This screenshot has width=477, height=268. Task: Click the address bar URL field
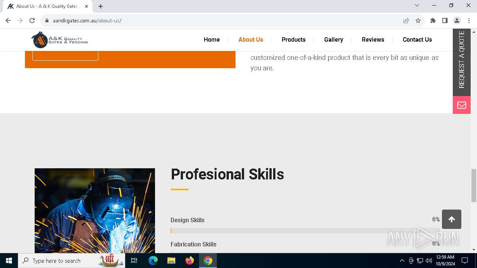224,20
